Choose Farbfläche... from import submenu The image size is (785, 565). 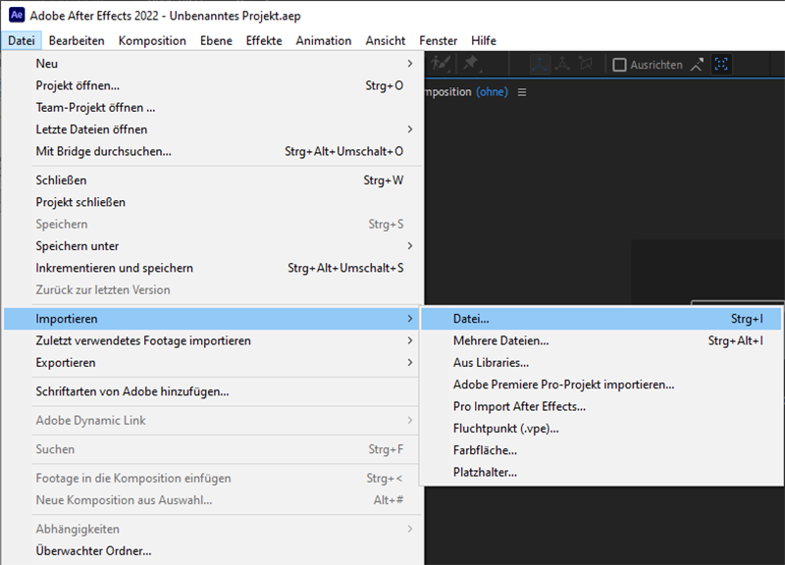coord(485,450)
